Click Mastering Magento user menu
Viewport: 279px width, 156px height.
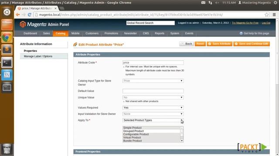click(x=255, y=3)
